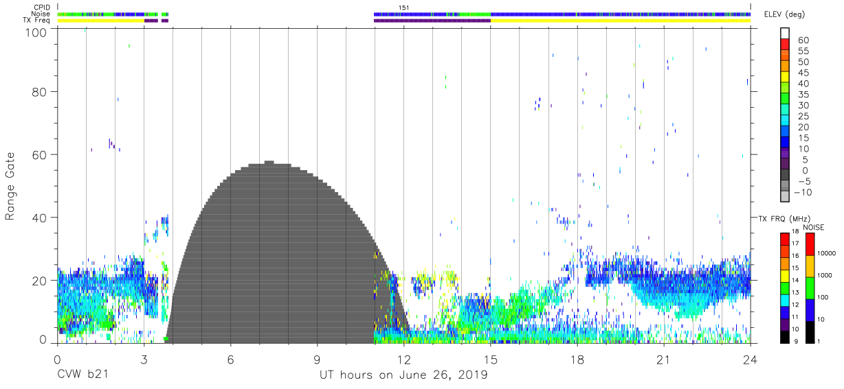Pick the blue 11–12 MHz TX FRQ swatch
The image size is (844, 389).
click(785, 312)
